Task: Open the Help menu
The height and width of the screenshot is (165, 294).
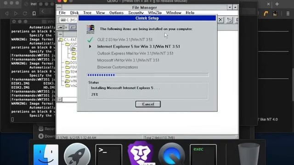Action: pyautogui.click(x=190, y=13)
